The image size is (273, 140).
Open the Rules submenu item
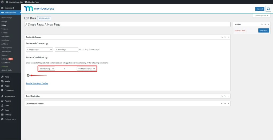3,25
